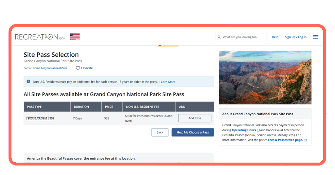Open the hamburger menu icon
Viewport: 335px width, 175px height.
(x=316, y=37)
